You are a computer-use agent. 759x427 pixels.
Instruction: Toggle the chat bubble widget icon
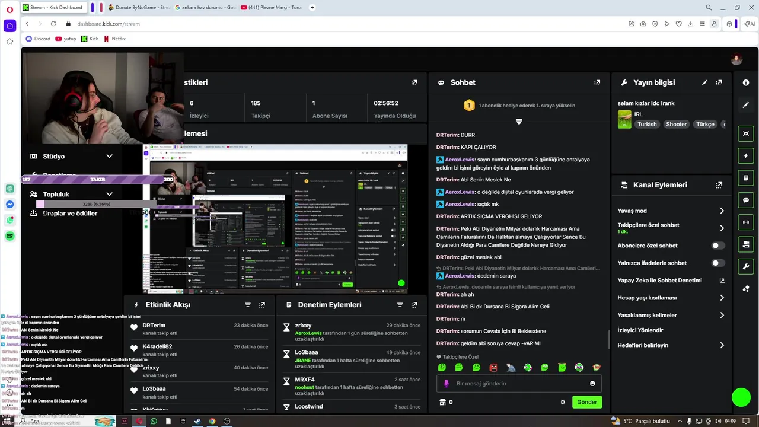[746, 200]
